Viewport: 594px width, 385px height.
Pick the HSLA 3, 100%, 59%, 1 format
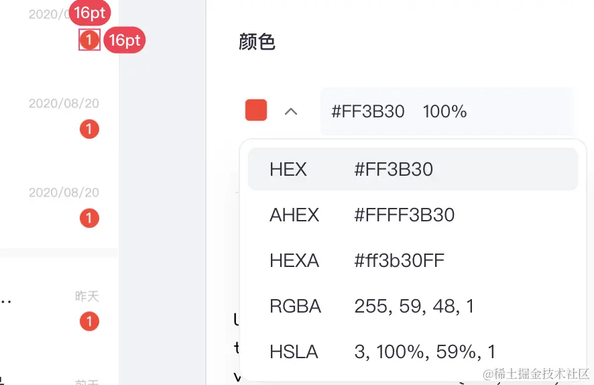tap(412, 351)
